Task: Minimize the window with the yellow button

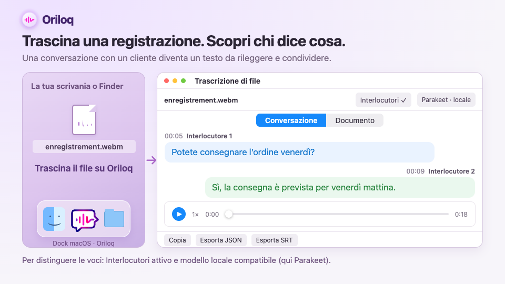Action: pyautogui.click(x=175, y=81)
